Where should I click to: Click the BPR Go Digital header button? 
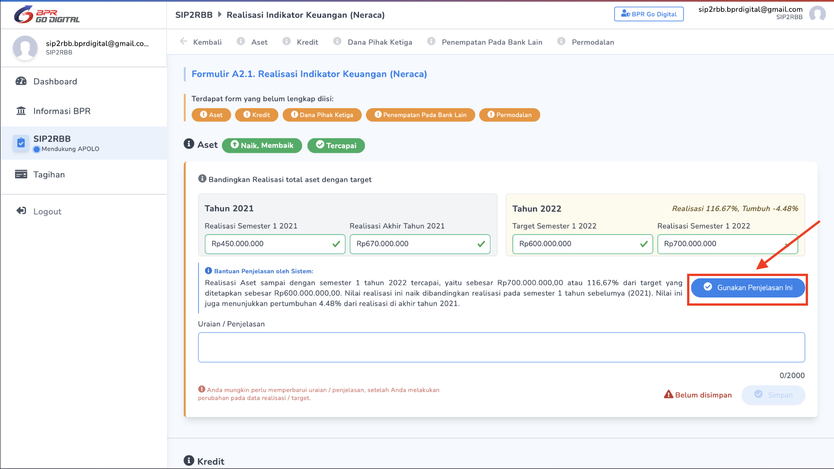(649, 14)
